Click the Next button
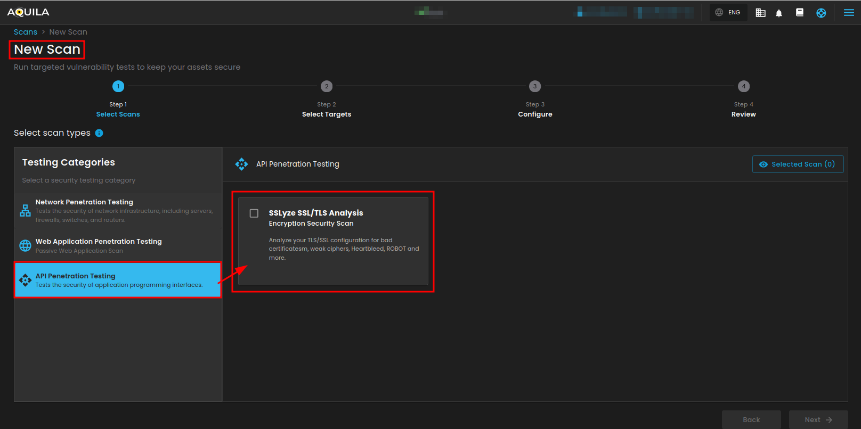Image resolution: width=861 pixels, height=429 pixels. pos(818,419)
